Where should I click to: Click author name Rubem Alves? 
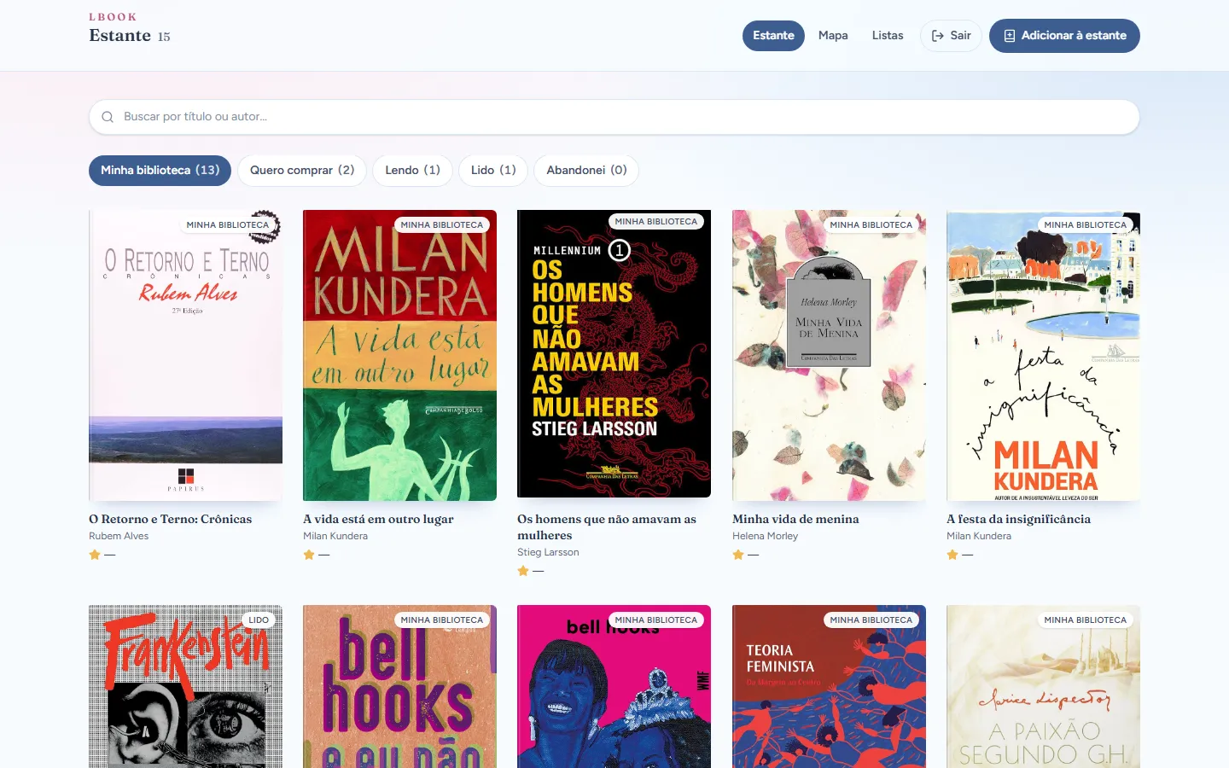[119, 536]
